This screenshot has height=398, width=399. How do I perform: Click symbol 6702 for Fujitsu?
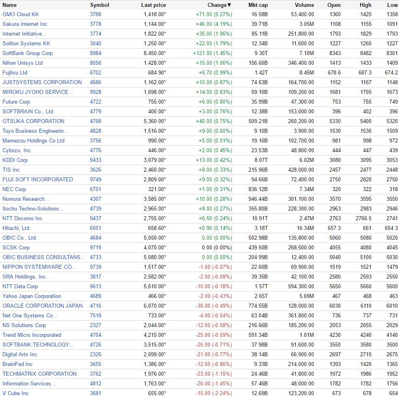(96, 72)
